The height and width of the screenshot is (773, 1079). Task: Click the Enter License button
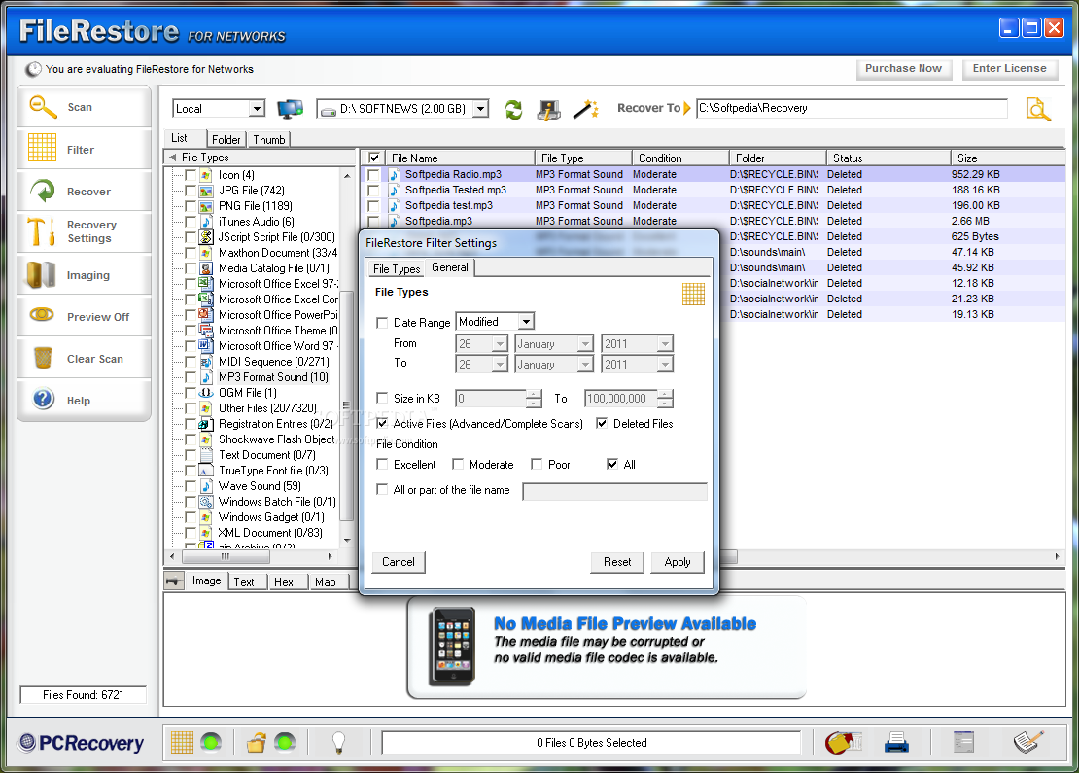[x=1010, y=69]
